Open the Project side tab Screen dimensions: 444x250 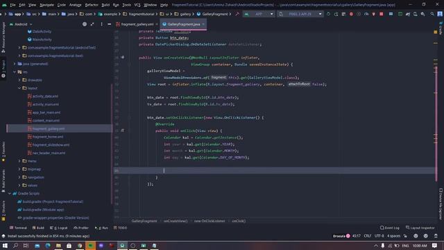click(x=3, y=69)
